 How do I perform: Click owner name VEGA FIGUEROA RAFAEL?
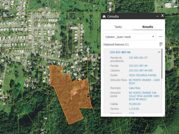pos(143,75)
